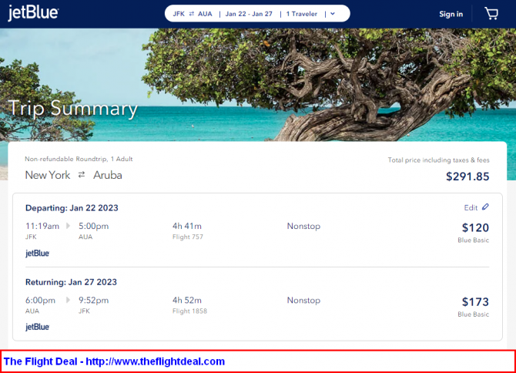
Task: Click Blue Basic under the $120 fare
Action: [473, 240]
